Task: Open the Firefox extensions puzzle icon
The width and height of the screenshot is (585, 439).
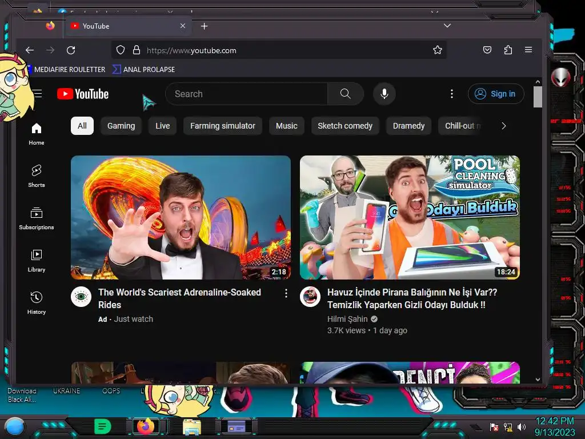Action: [508, 50]
